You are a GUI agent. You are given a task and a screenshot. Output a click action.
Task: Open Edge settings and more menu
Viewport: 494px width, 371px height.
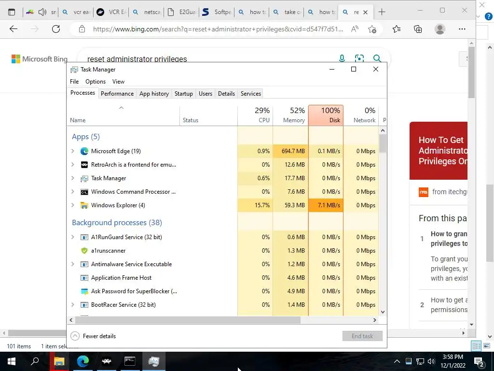(x=462, y=29)
